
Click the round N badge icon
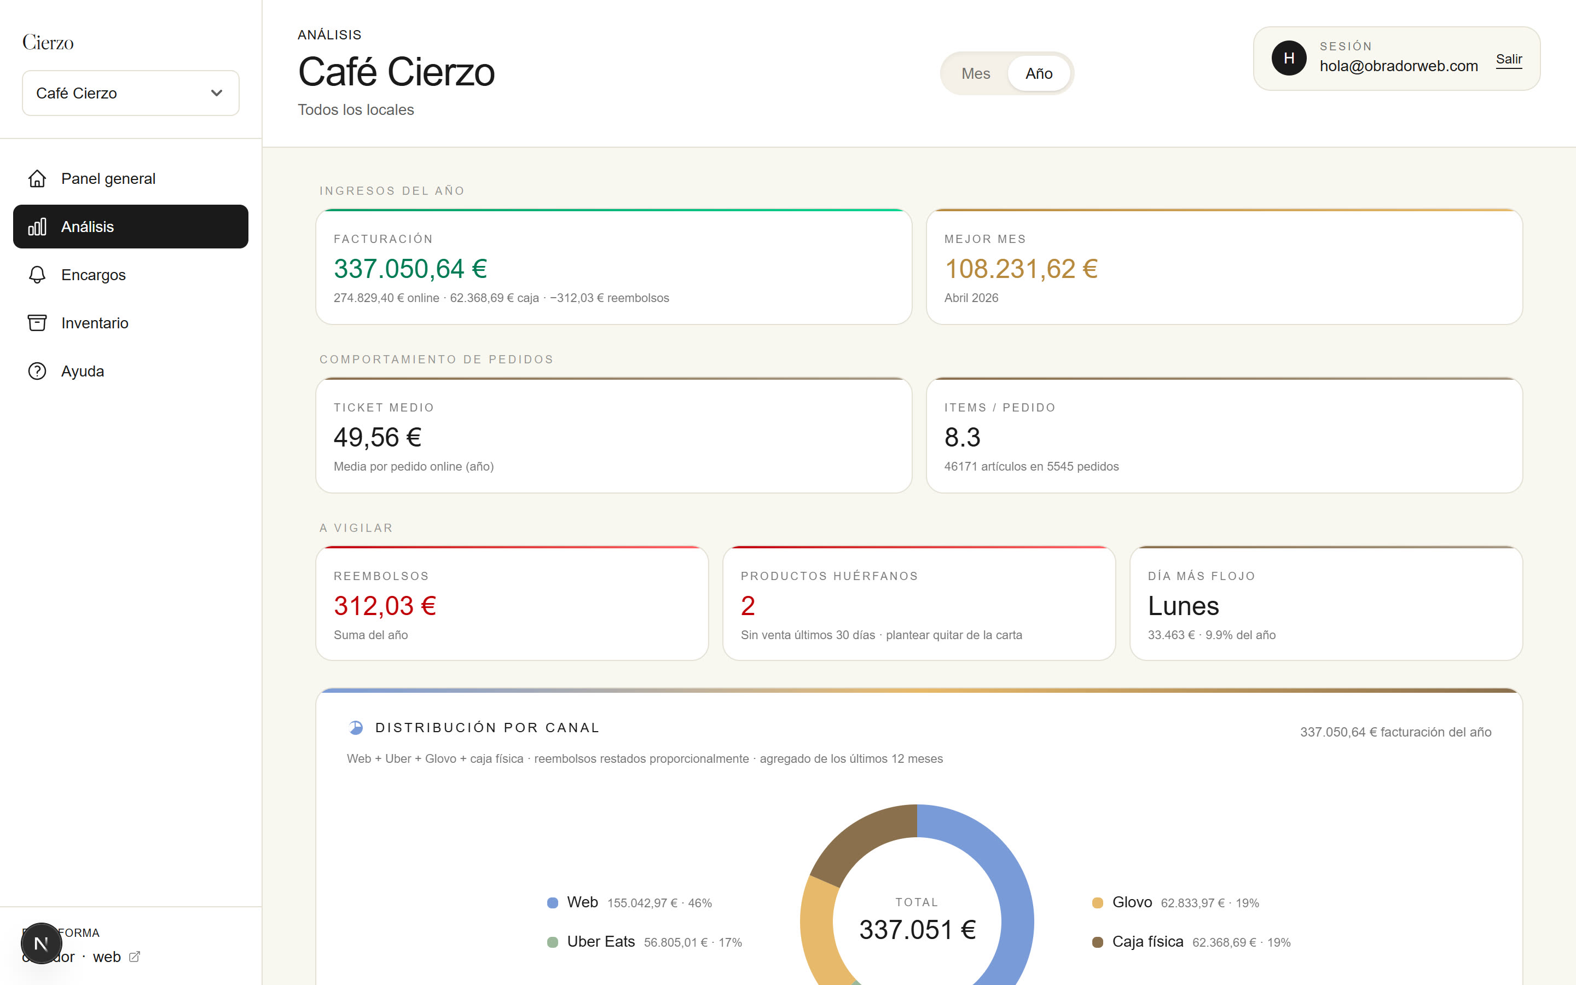pyautogui.click(x=41, y=943)
